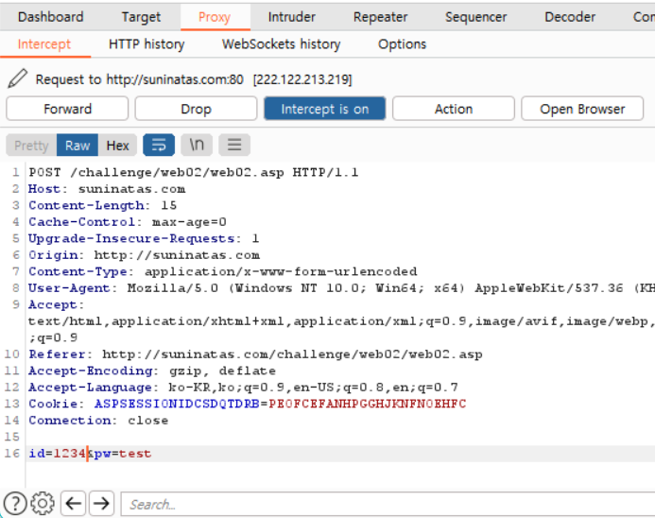Go to next search match arrow
The height and width of the screenshot is (518, 655).
[x=101, y=504]
